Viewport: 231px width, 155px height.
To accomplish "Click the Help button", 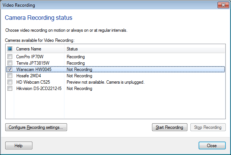I will click(19, 146).
